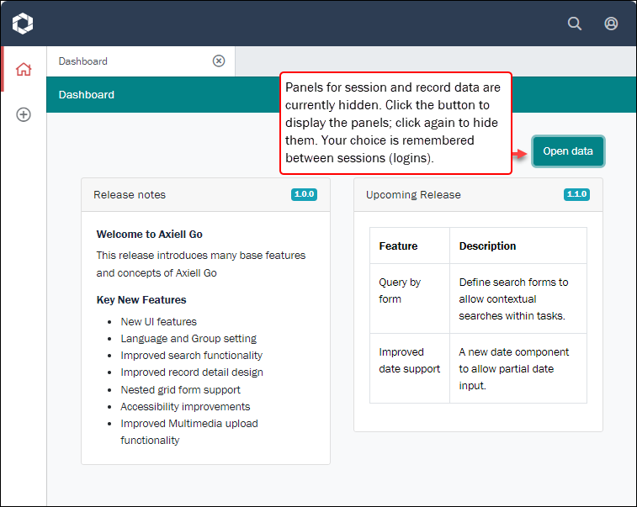Image resolution: width=637 pixels, height=507 pixels.
Task: Click the 1.0.0 version badge
Action: pos(304,194)
